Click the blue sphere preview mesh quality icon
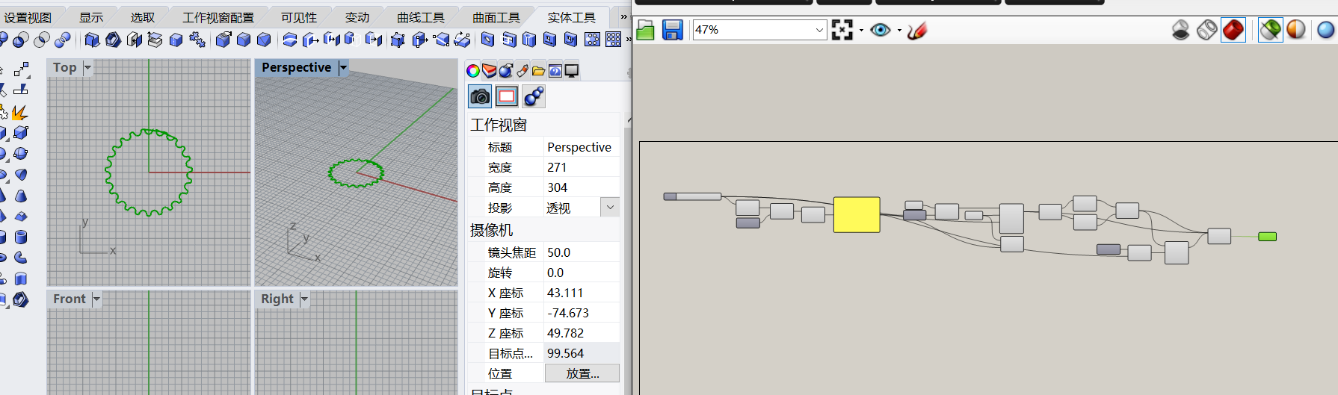The height and width of the screenshot is (395, 1338). click(1326, 30)
